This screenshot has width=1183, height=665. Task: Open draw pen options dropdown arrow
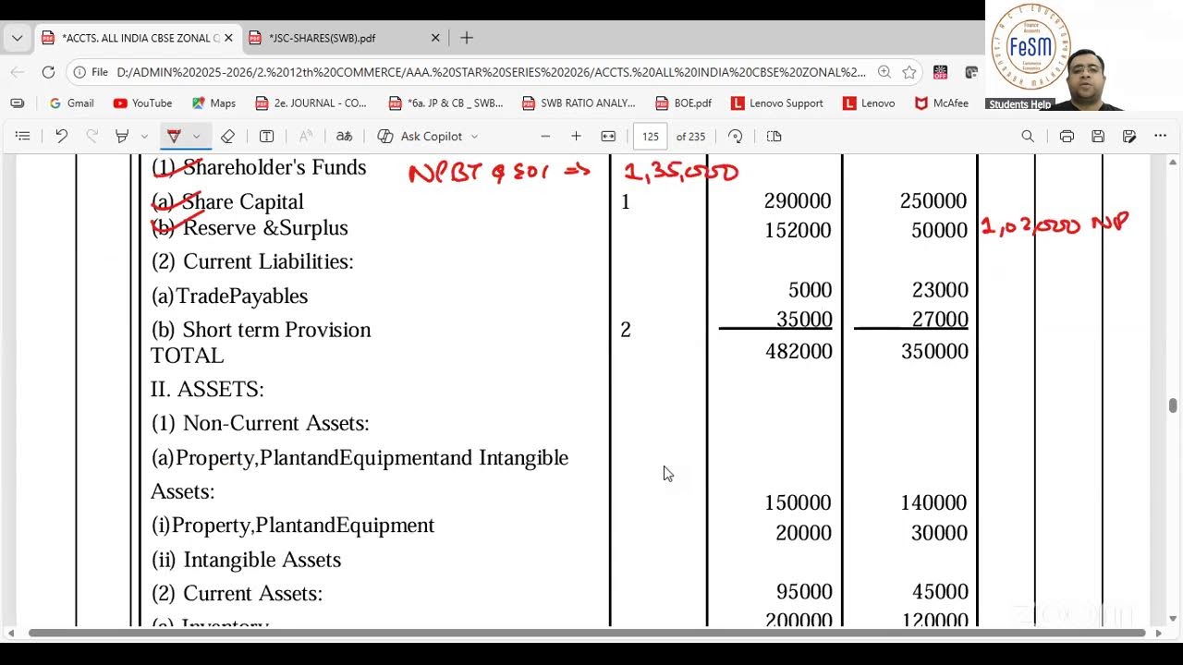[x=196, y=136]
